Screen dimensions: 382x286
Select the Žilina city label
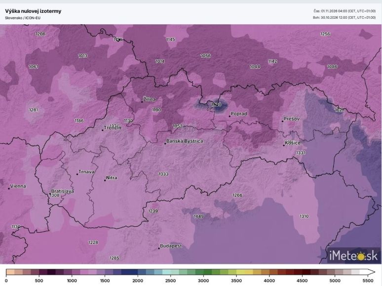149,99
